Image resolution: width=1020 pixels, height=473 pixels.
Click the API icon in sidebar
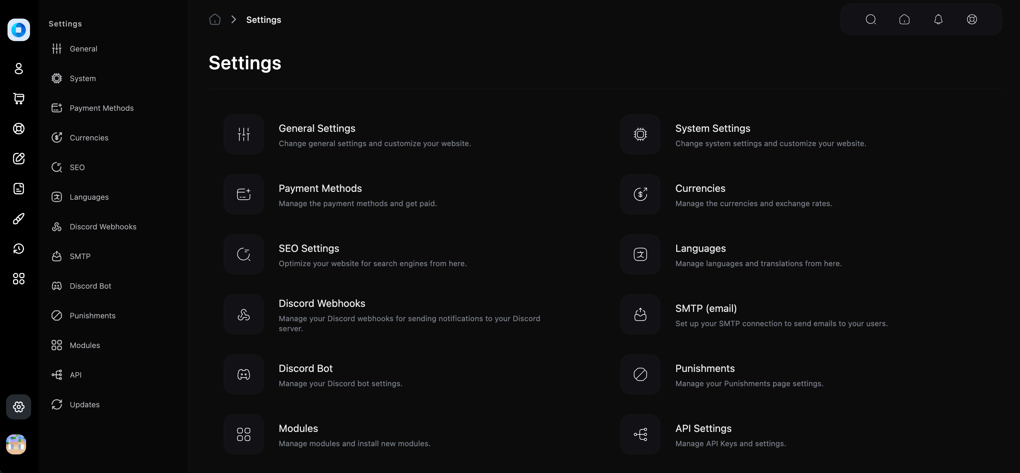click(57, 375)
